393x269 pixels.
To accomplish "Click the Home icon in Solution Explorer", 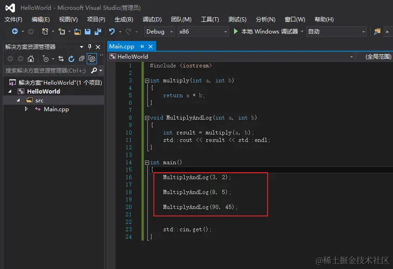I will tap(31, 59).
